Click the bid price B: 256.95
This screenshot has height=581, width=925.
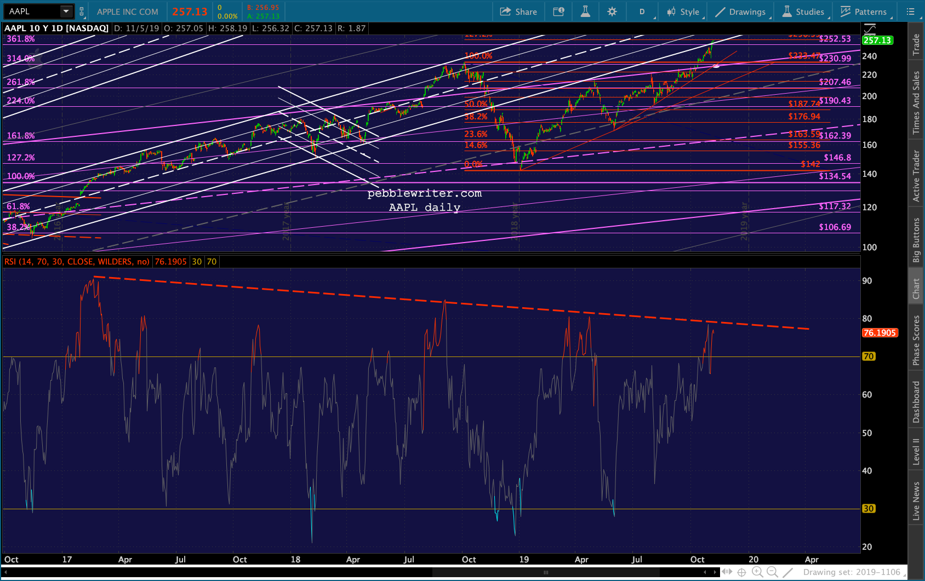[x=263, y=8]
